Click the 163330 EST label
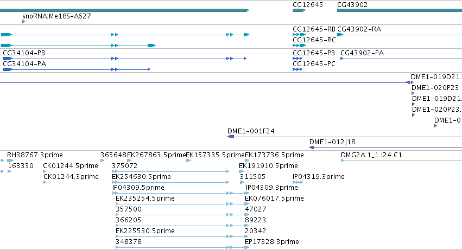 pos(21,166)
